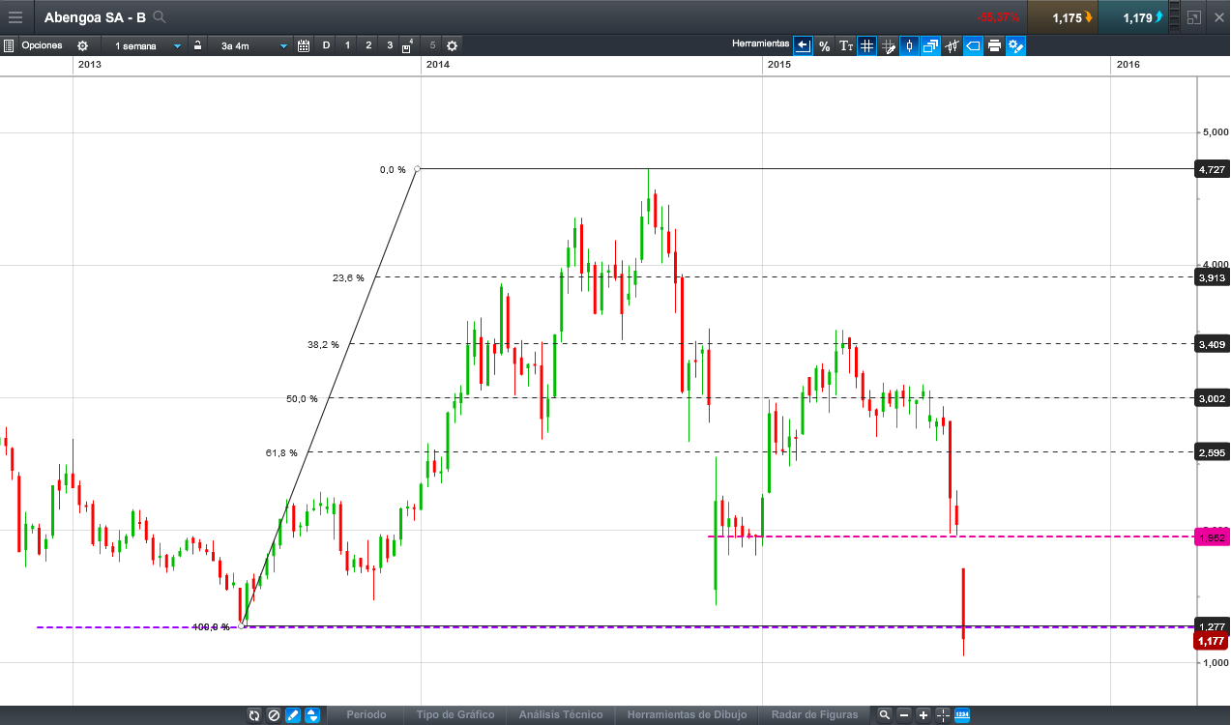Toggle percentage scale mode
Screen dimensions: 1231x725
(x=824, y=45)
